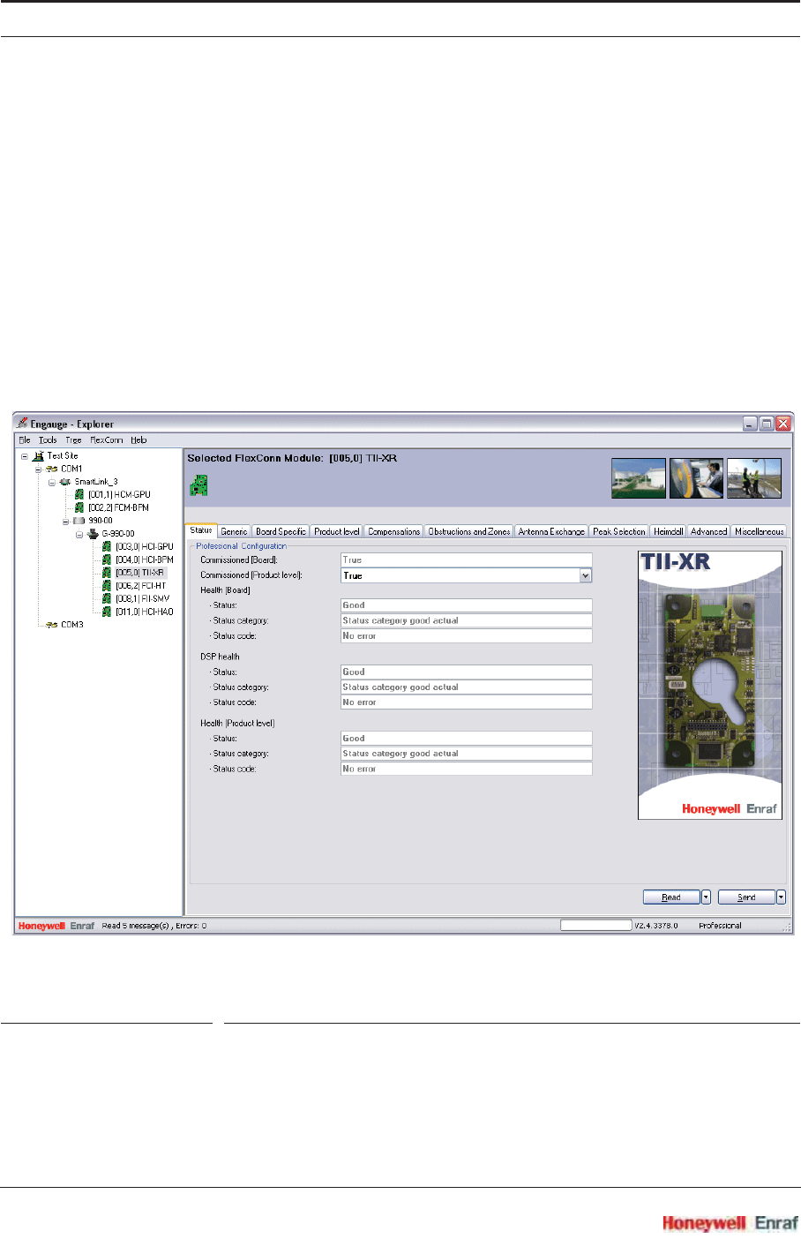Image resolution: width=801 pixels, height=1239 pixels.
Task: Click the empty progress box in status bar
Action: click(596, 926)
